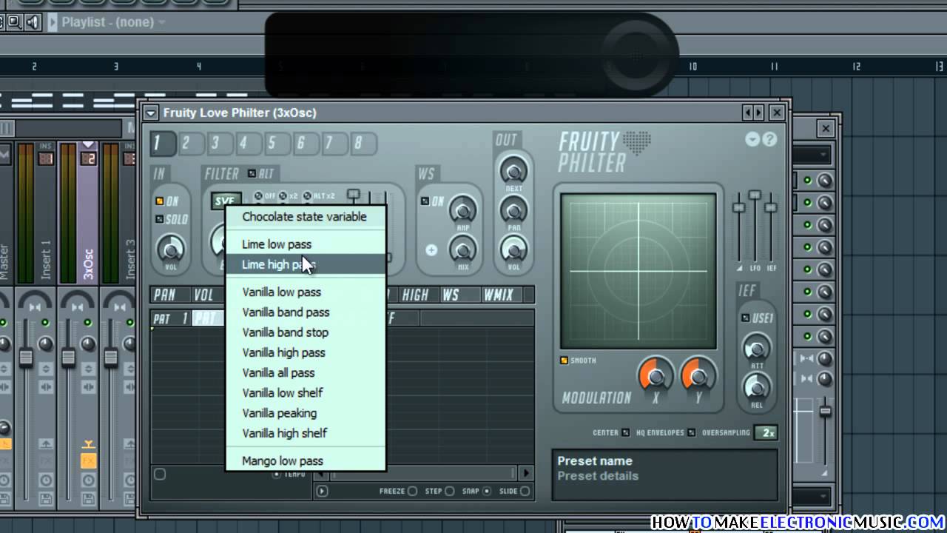Click the Modulation Y knob

[698, 375]
